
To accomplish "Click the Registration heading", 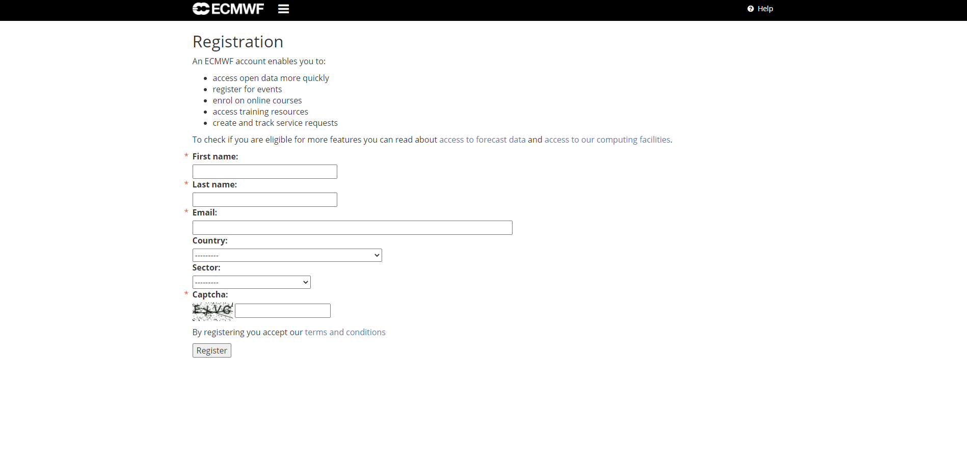I will click(237, 42).
